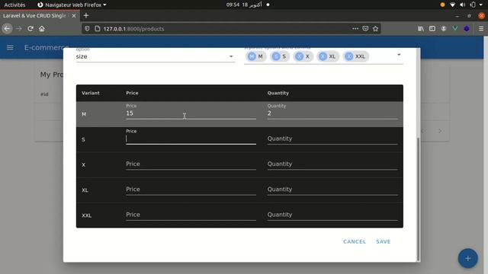This screenshot has height=274, width=488.
Task: Focus the Quantity field for variant XL
Action: click(x=332, y=190)
